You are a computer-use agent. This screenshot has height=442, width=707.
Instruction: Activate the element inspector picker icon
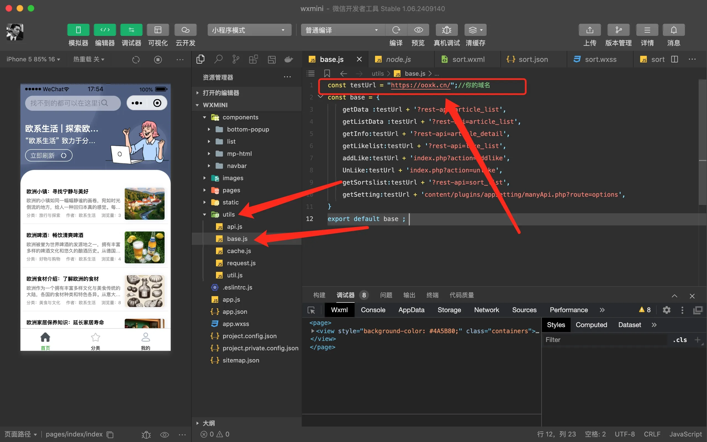pyautogui.click(x=312, y=310)
